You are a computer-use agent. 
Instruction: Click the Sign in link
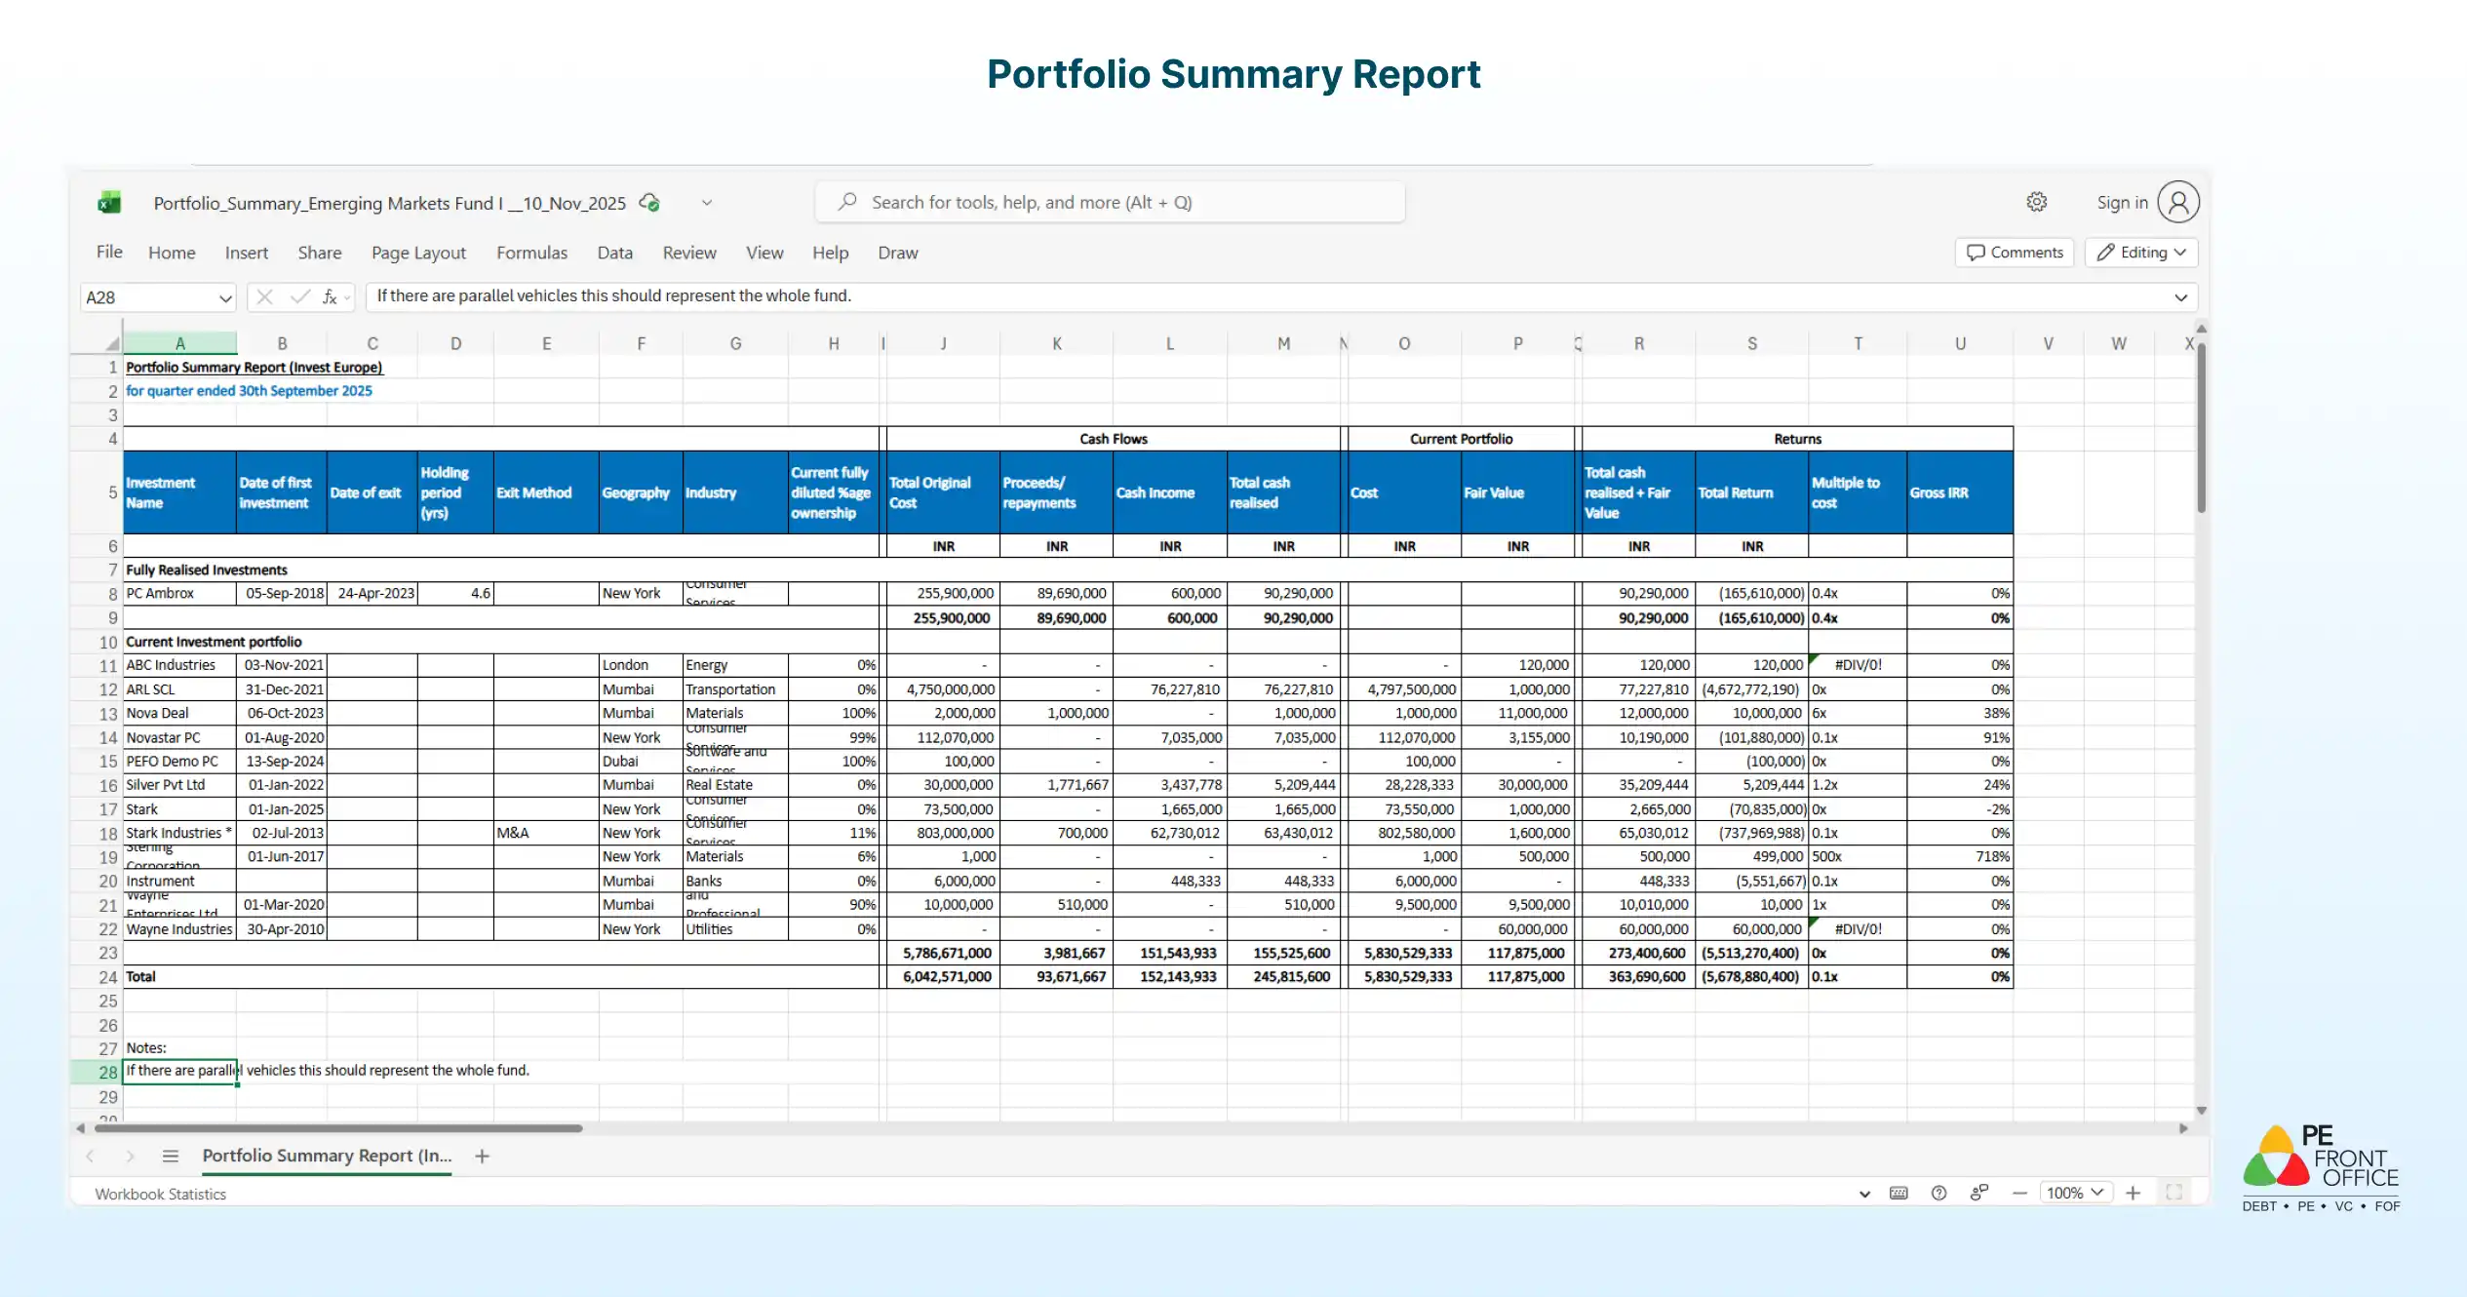click(x=2122, y=202)
